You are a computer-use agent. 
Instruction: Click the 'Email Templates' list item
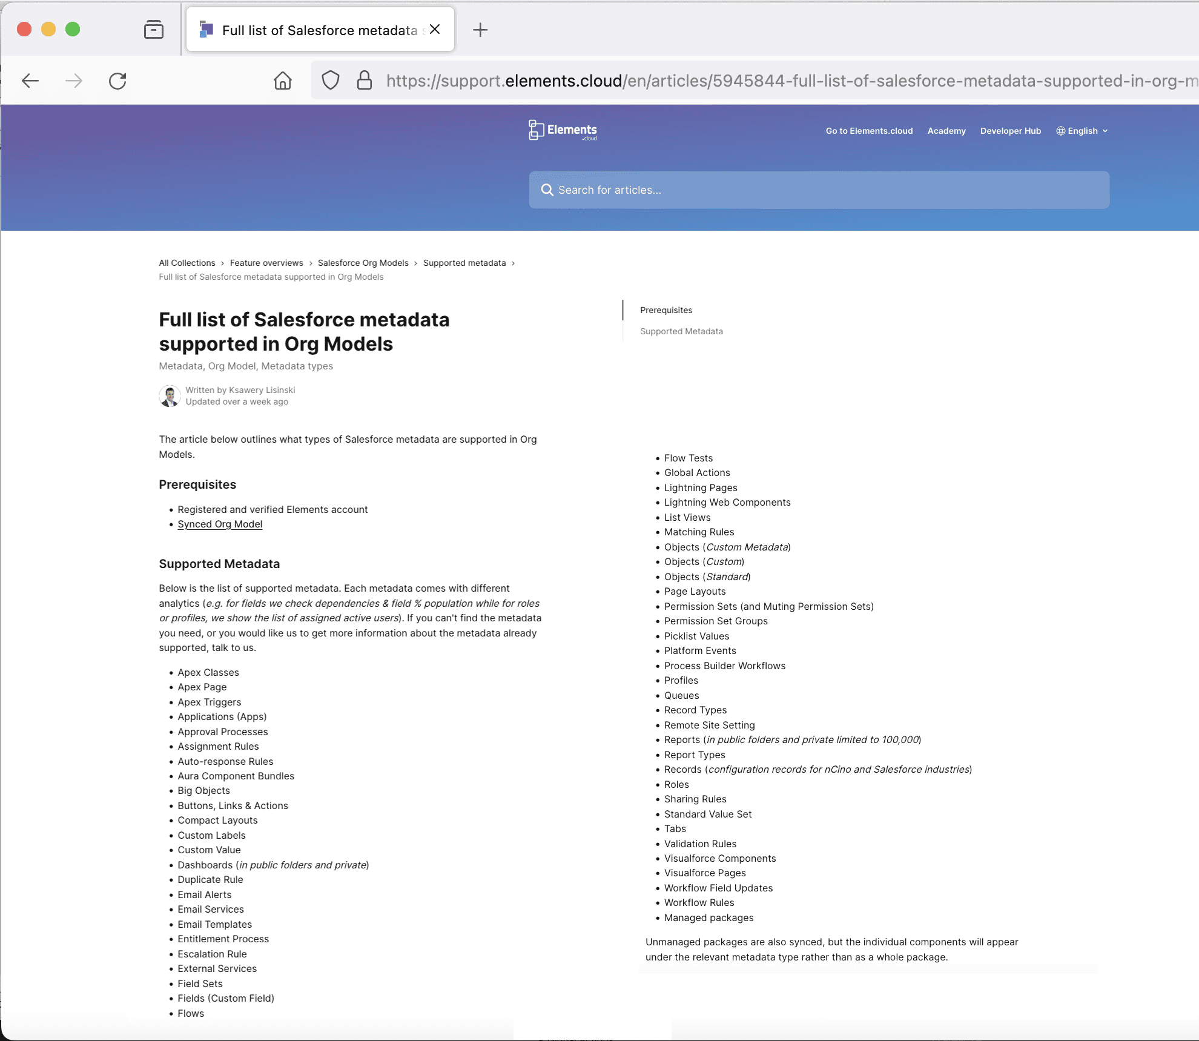pos(215,924)
